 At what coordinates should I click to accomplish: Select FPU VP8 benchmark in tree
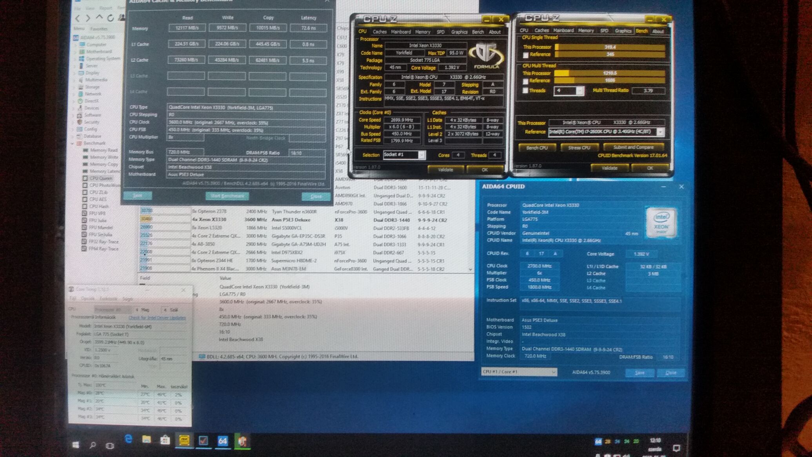tap(97, 213)
